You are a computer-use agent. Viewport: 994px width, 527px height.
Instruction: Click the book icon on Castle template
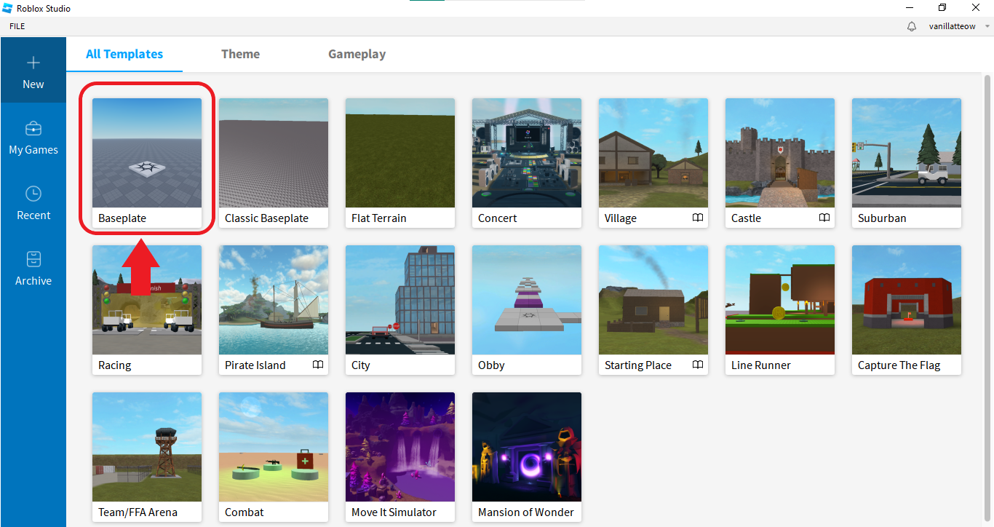[x=824, y=218]
